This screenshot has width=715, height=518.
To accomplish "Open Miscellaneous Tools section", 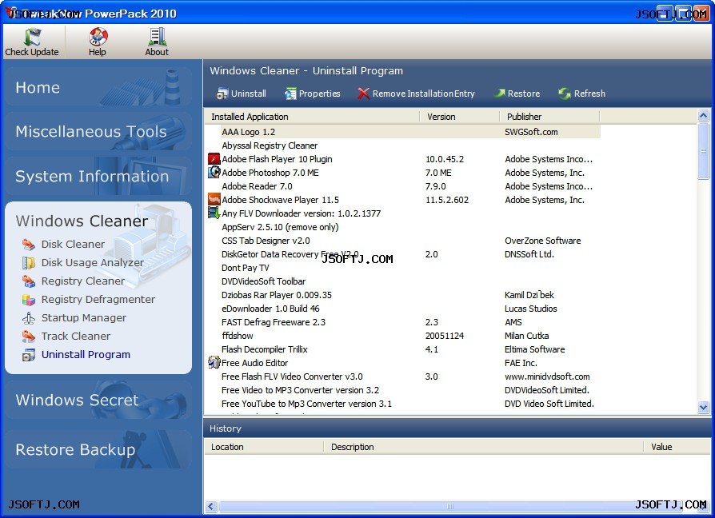I will 98,131.
